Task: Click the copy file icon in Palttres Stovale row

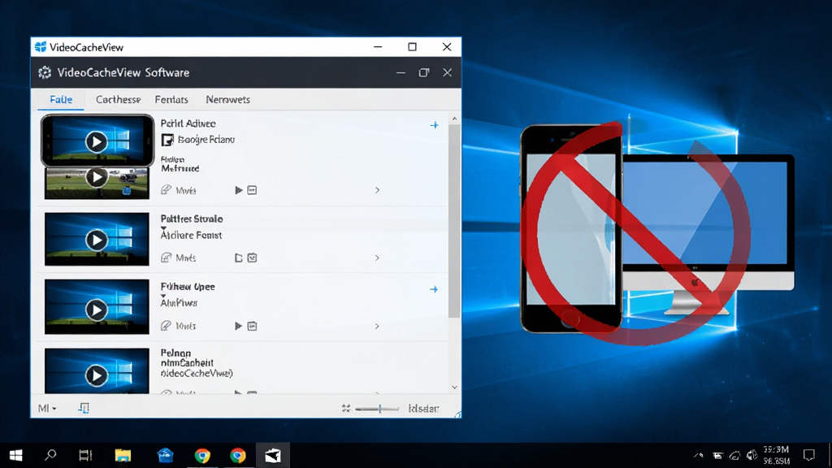Action: (x=238, y=258)
